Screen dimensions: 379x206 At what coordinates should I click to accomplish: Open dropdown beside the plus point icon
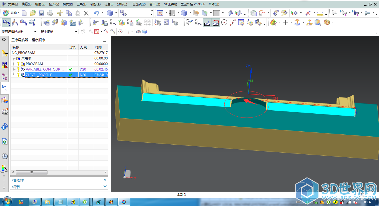[x=291, y=22]
